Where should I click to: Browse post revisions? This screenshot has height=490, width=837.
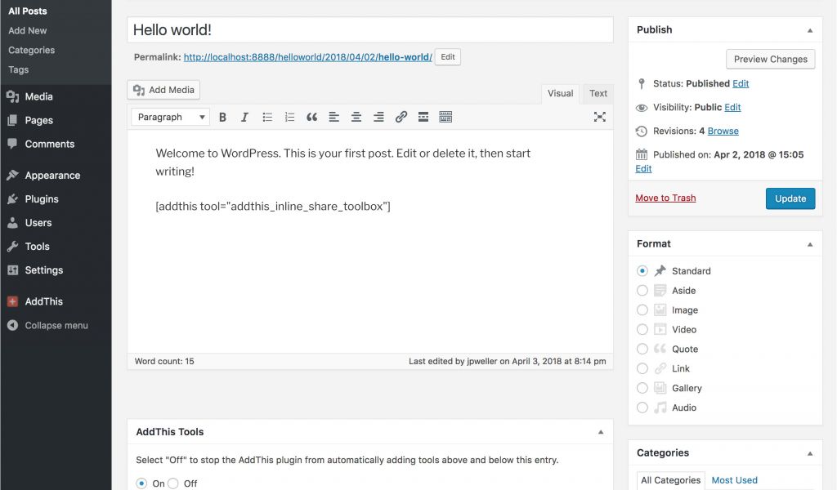723,131
